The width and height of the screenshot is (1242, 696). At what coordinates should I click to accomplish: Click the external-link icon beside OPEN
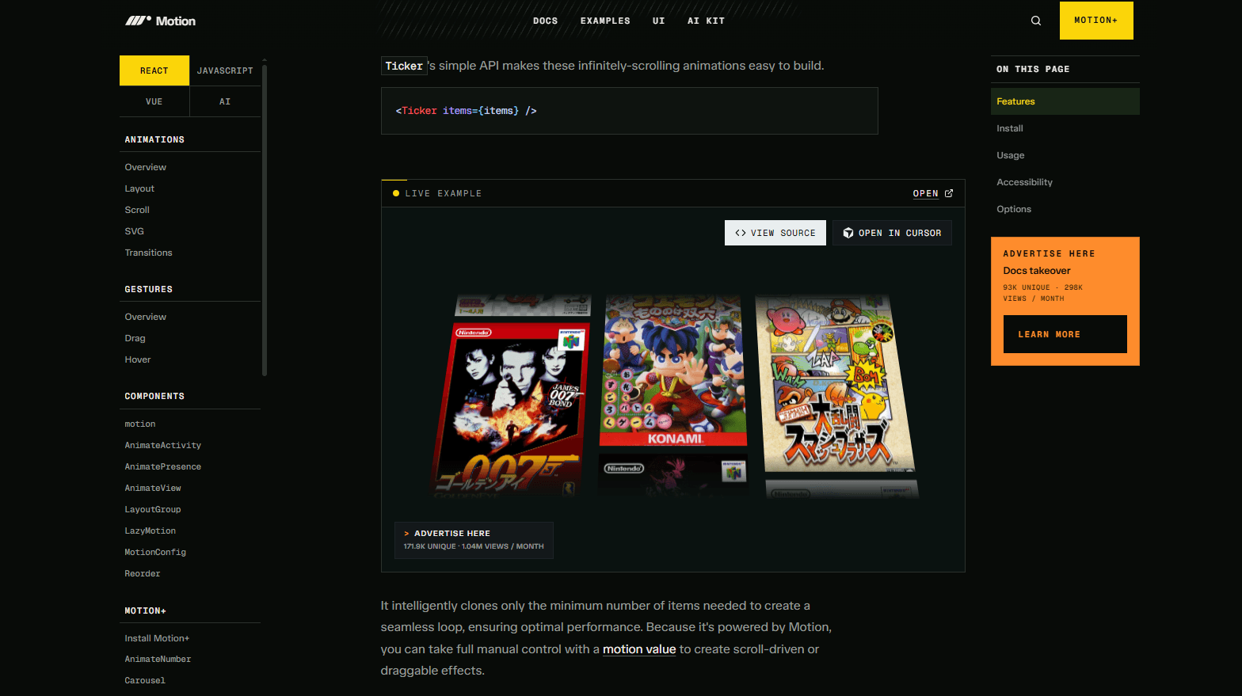pos(949,193)
